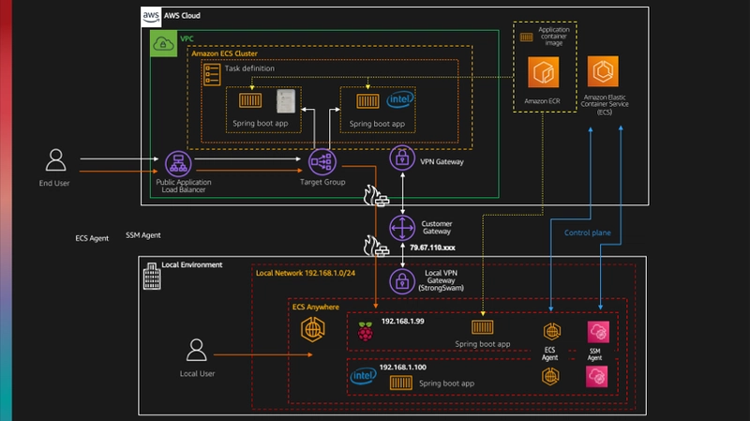Click container icon beside cluster Intel logo
The width and height of the screenshot is (750, 421).
click(x=367, y=101)
